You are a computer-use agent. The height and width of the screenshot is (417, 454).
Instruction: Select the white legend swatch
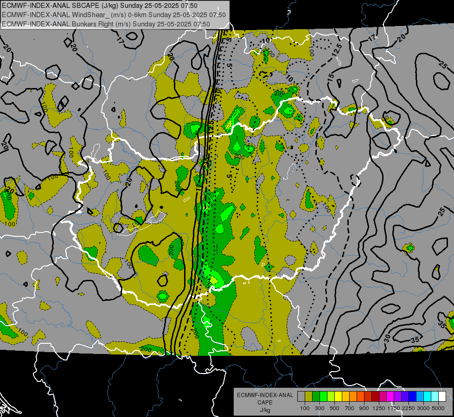pos(442,397)
